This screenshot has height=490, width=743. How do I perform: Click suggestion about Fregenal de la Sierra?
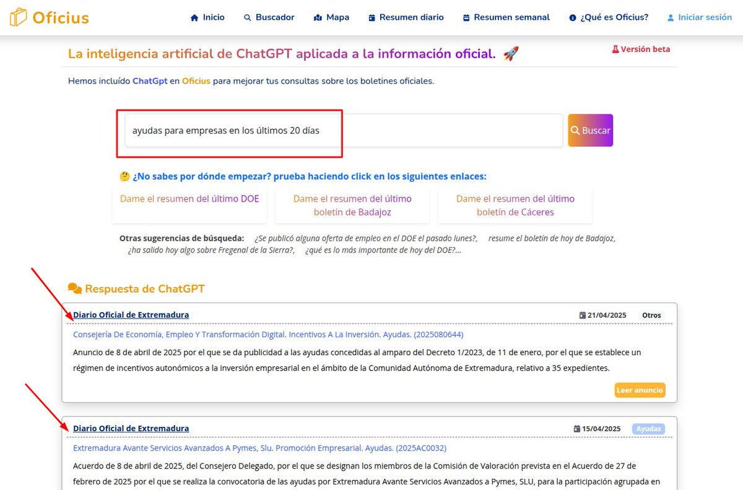point(211,250)
